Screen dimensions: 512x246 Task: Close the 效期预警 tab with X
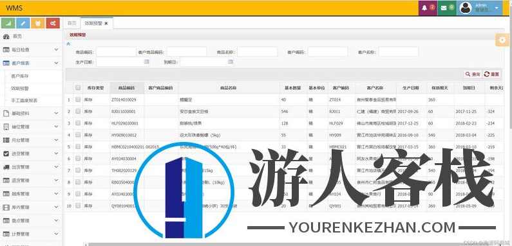coord(106,24)
